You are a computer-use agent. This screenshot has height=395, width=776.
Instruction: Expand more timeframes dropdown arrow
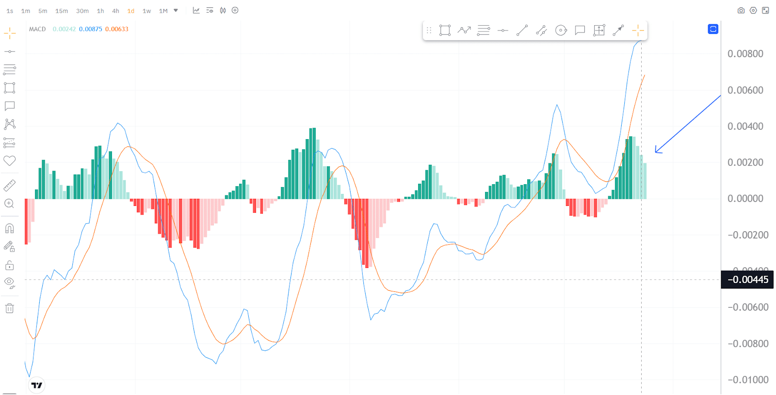click(176, 10)
